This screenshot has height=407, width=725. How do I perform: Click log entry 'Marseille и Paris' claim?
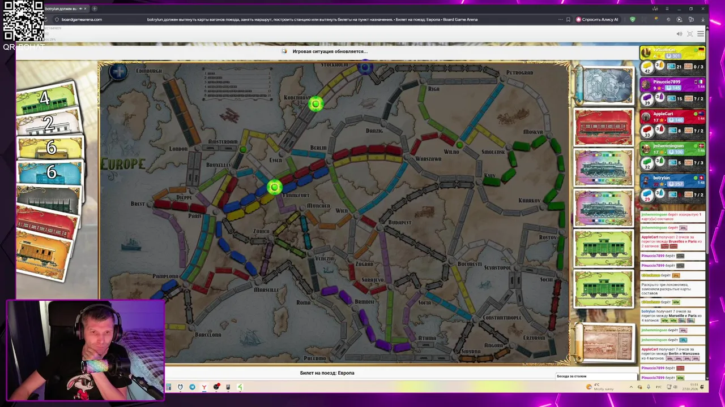[x=673, y=316]
